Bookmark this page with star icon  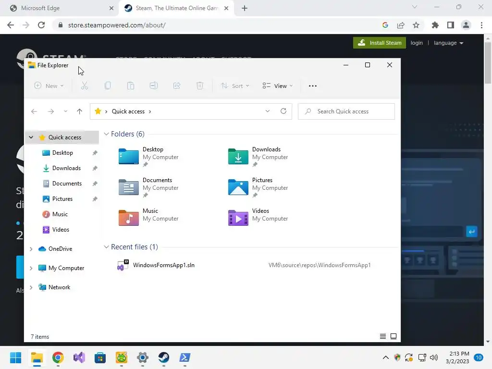point(416,25)
